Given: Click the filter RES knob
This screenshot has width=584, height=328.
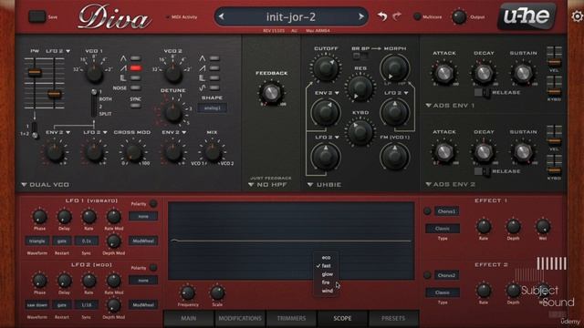Looking at the screenshot, I should coord(360,87).
